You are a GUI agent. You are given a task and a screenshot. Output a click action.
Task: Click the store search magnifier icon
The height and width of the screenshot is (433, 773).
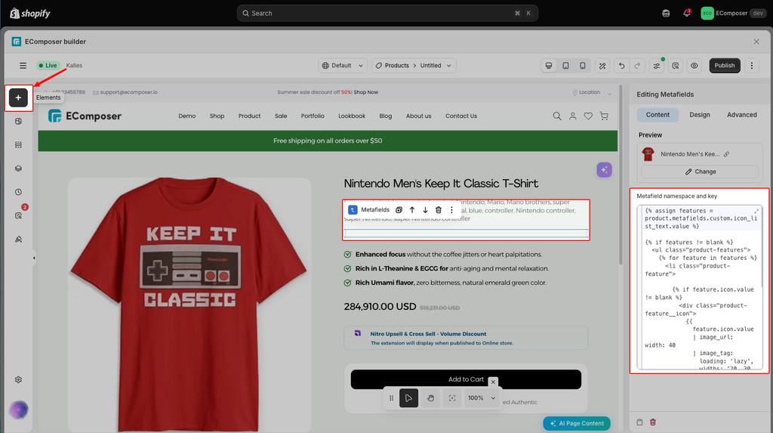point(556,116)
